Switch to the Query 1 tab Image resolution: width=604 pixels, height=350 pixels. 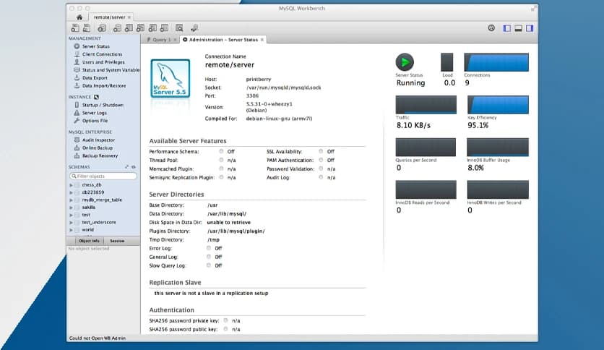[161, 40]
